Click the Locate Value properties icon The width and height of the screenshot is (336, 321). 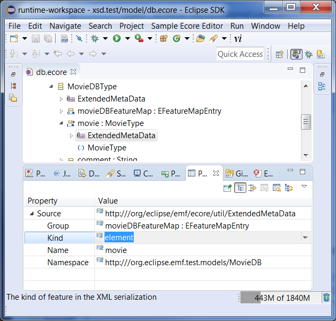coord(277,188)
